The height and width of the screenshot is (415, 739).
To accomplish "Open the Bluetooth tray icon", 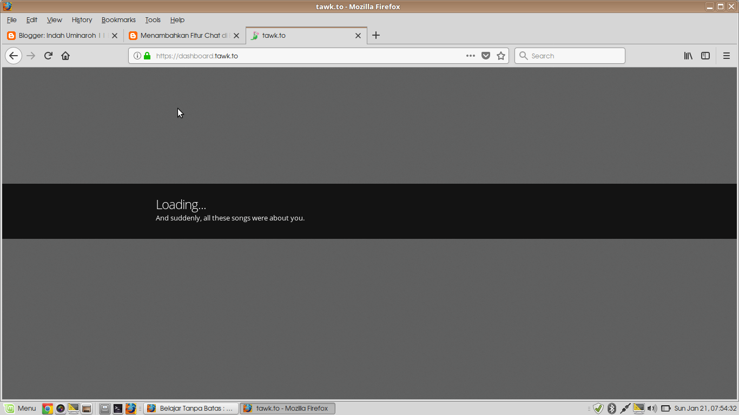I will [612, 409].
